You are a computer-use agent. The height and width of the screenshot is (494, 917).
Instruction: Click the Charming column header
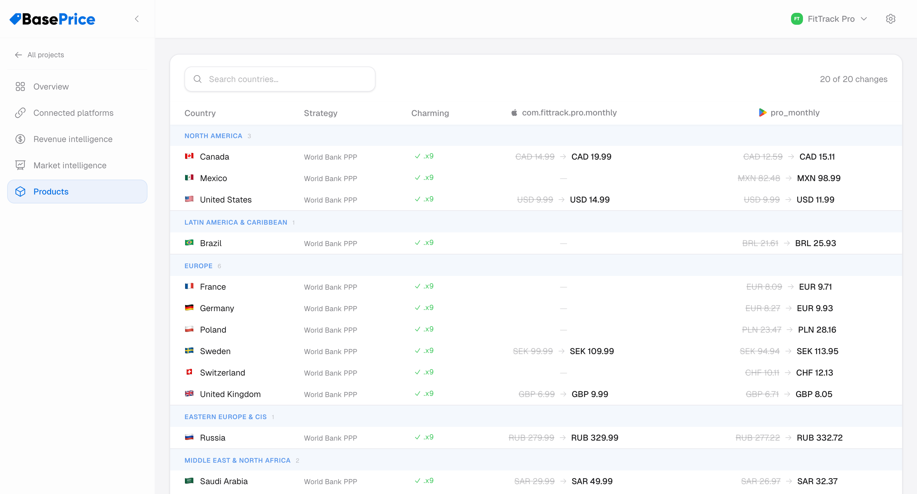(x=430, y=113)
